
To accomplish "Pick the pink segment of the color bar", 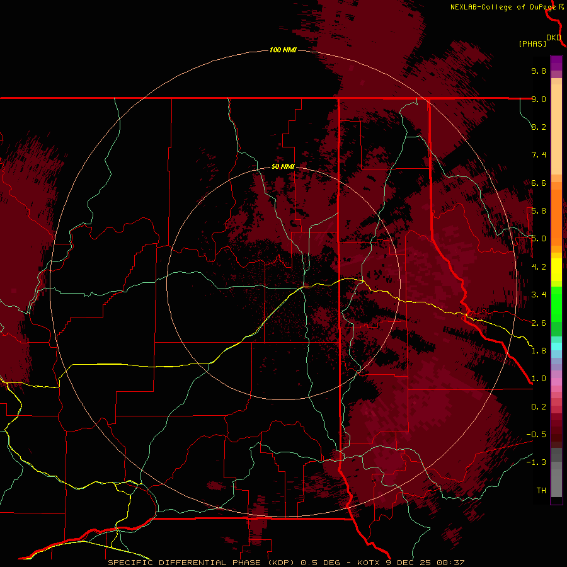I will (556, 382).
